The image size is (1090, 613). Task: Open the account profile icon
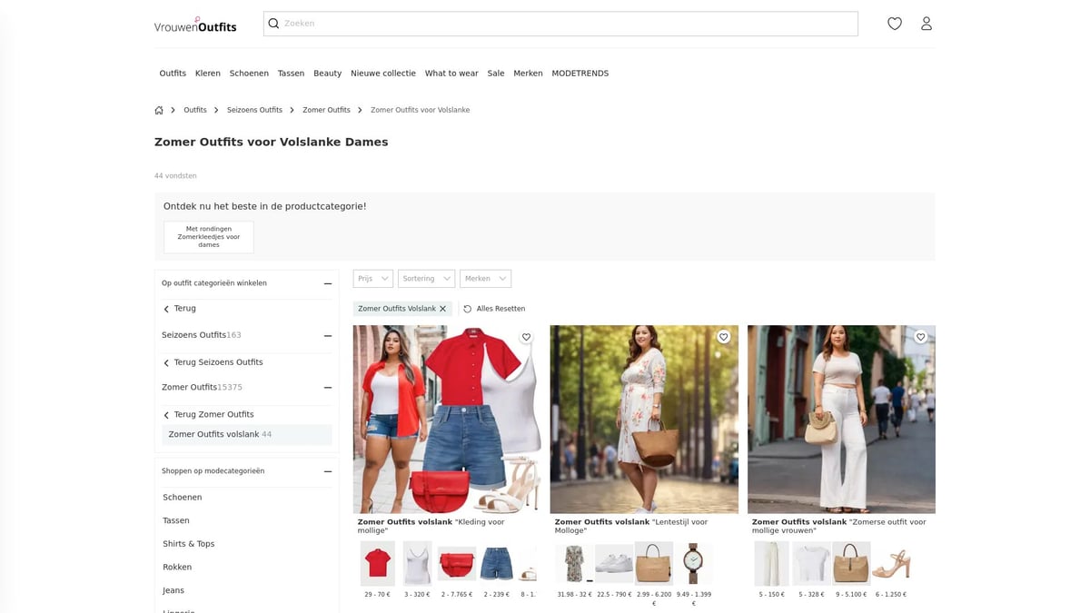click(926, 23)
